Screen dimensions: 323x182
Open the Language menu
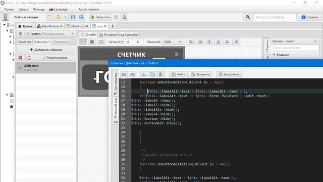coord(59,9)
